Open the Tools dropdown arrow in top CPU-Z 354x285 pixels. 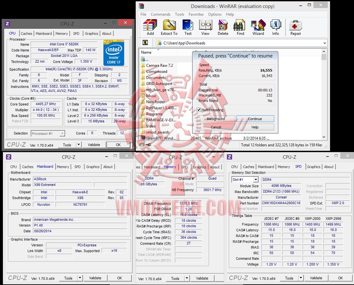(79, 145)
